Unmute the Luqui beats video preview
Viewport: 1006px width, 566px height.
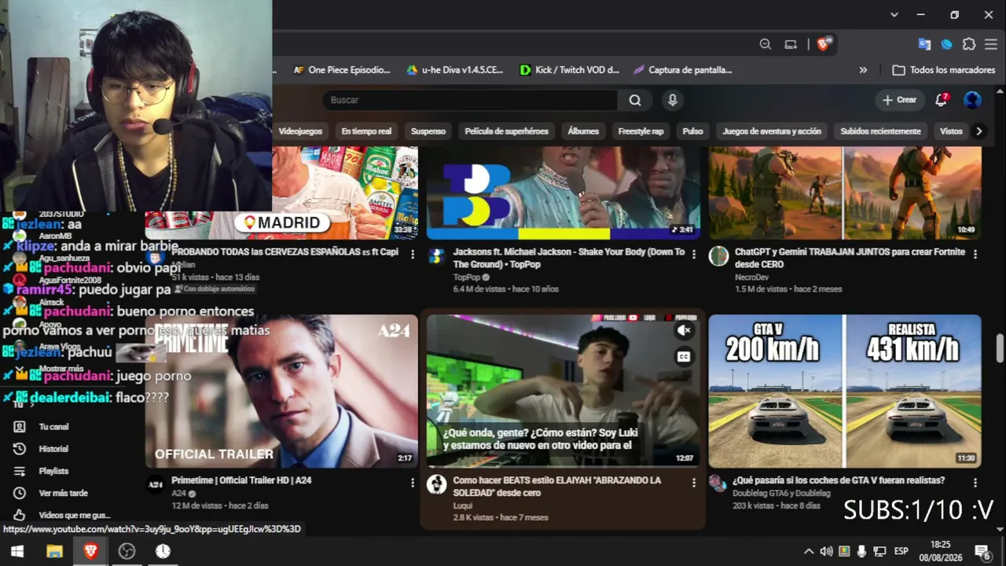click(x=684, y=331)
